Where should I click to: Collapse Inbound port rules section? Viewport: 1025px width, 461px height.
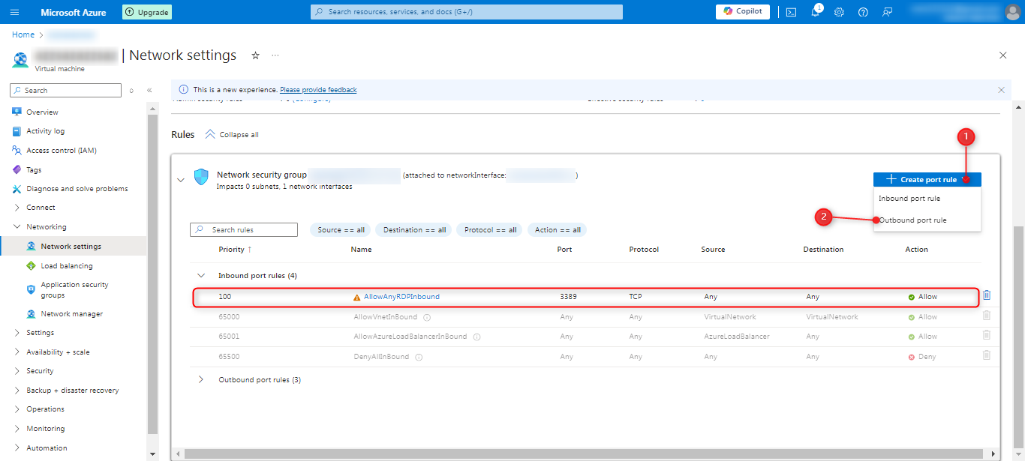coord(200,276)
